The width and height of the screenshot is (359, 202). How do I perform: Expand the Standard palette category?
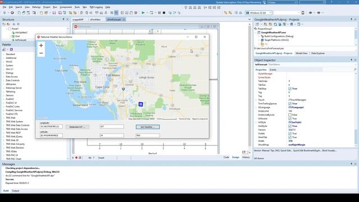(x=3, y=54)
